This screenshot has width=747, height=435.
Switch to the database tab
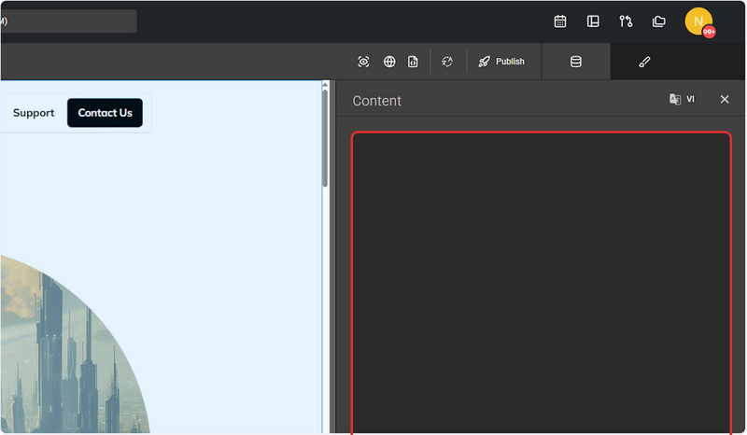tap(576, 62)
